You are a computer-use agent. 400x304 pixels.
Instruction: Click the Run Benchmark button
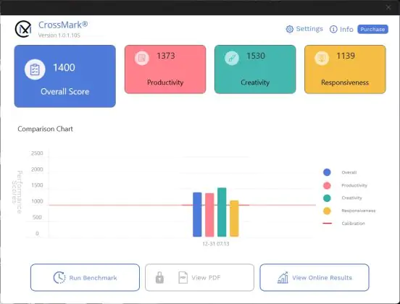click(x=85, y=277)
